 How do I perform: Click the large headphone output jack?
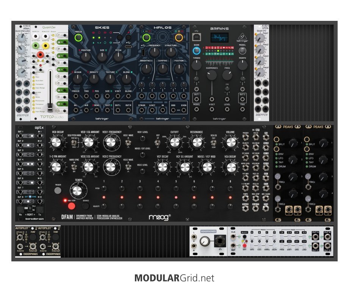tap(220, 241)
